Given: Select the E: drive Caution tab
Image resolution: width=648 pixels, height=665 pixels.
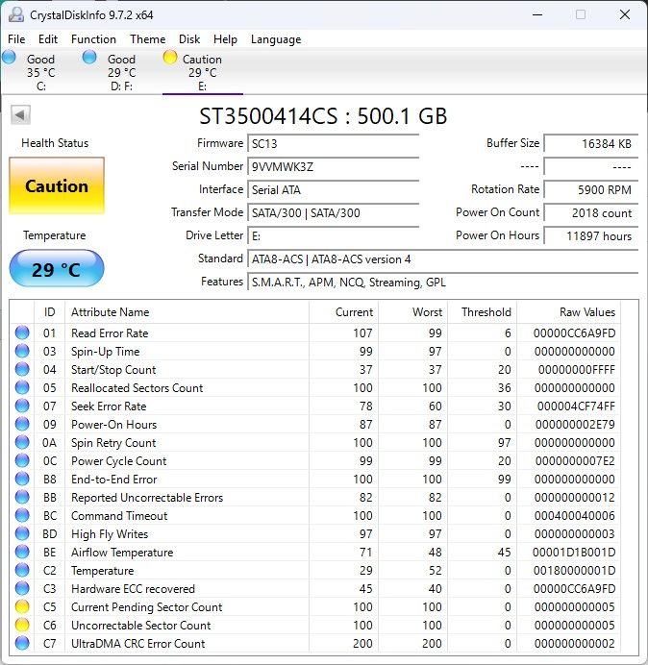Looking at the screenshot, I should pos(203,72).
